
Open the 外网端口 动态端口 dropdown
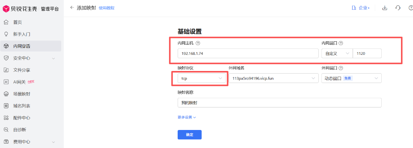coord(352,78)
